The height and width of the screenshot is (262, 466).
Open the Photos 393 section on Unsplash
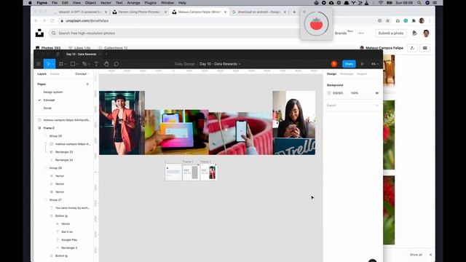coord(48,48)
